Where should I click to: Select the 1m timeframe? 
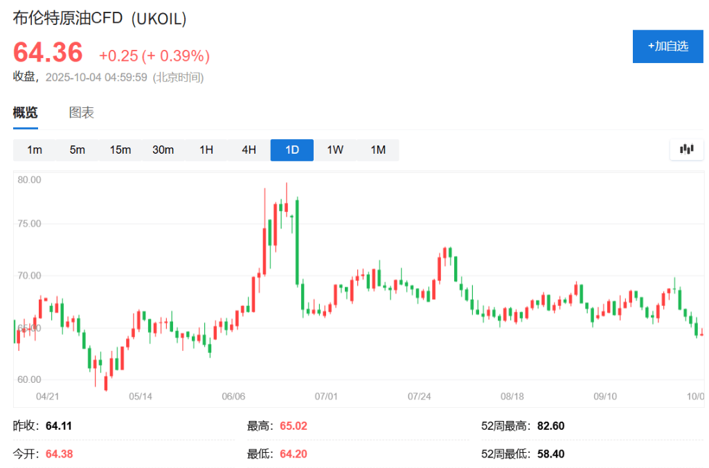tap(35, 150)
